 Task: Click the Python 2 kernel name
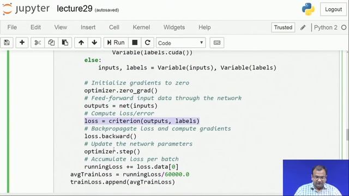point(326,28)
